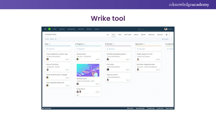Click the Events tag on Brochure picture
This screenshot has height=114, width=216.
click(x=92, y=81)
